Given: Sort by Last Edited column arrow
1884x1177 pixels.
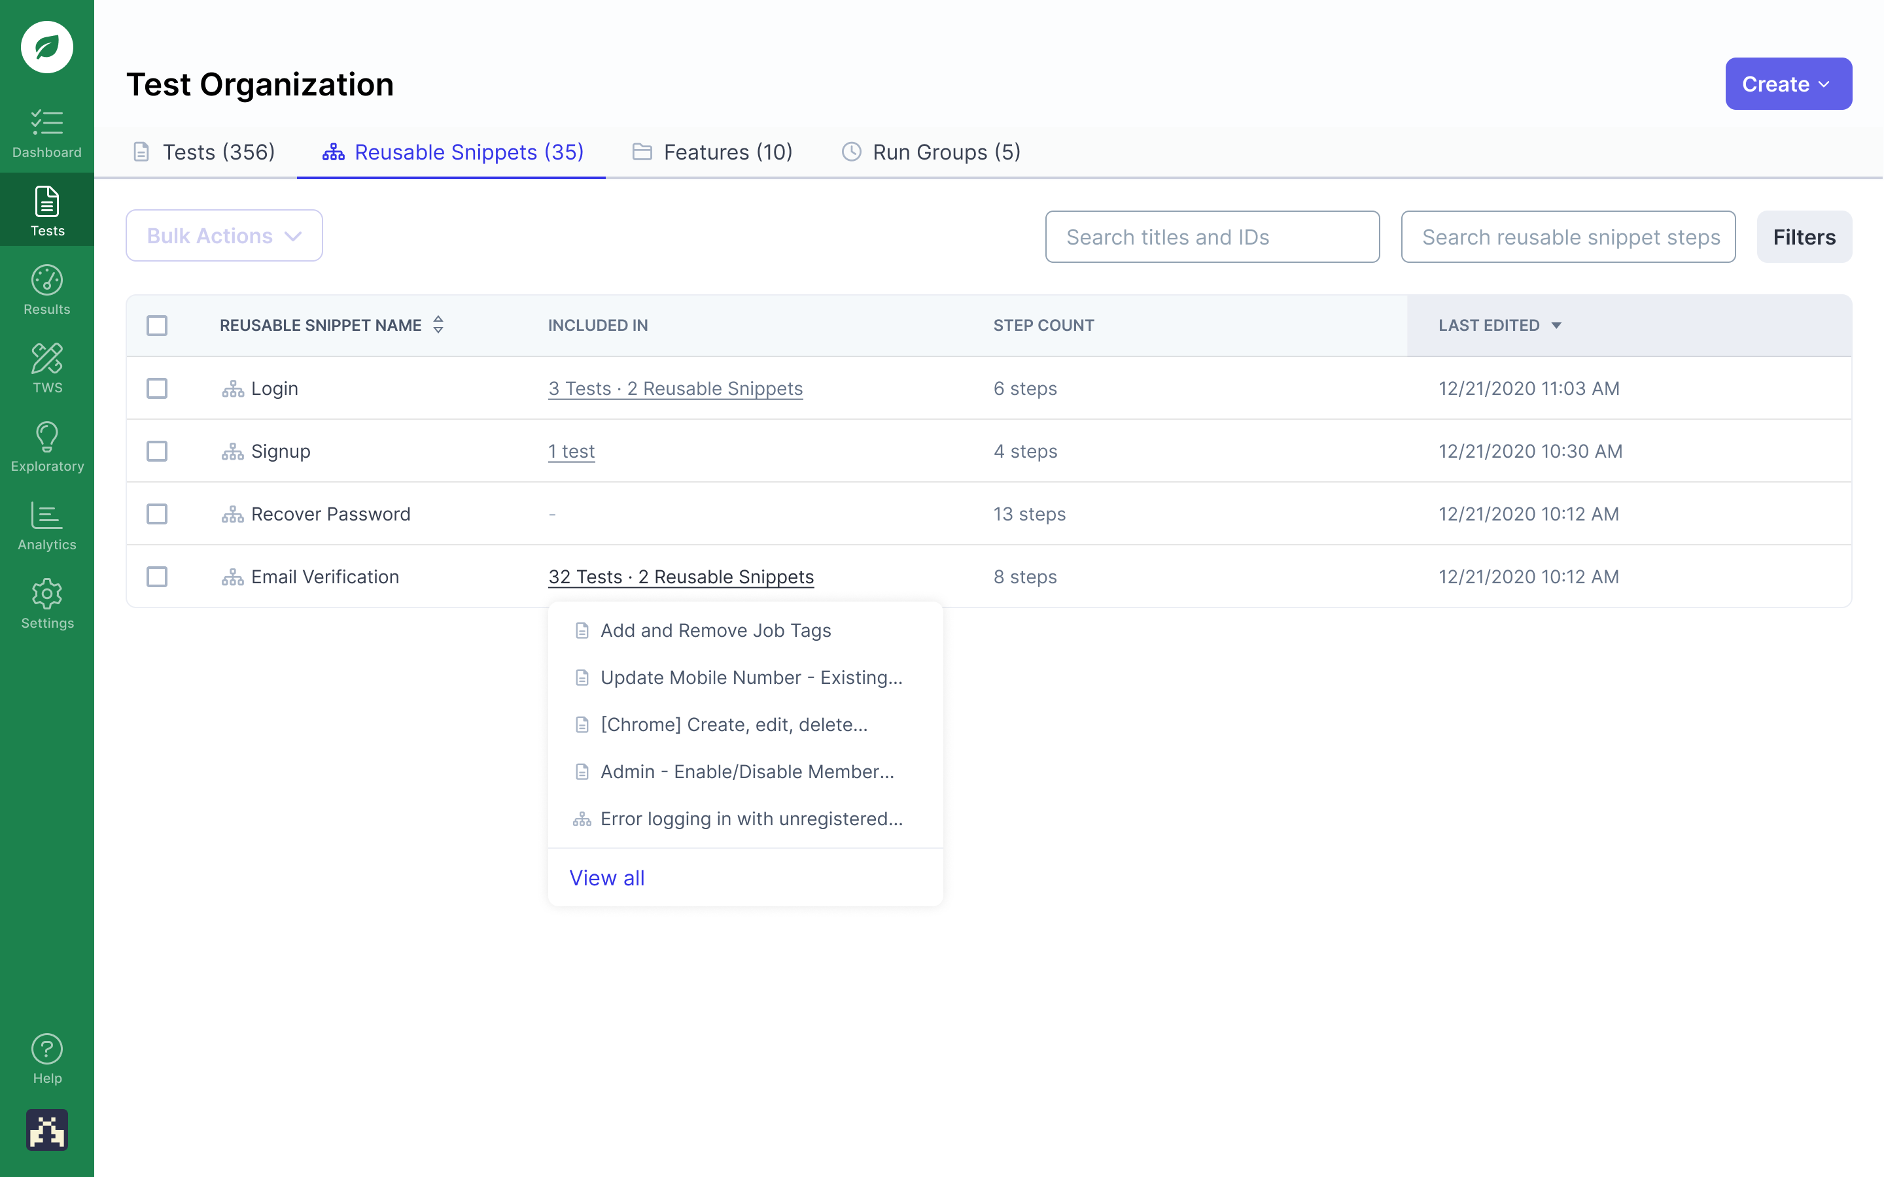Looking at the screenshot, I should (x=1556, y=326).
